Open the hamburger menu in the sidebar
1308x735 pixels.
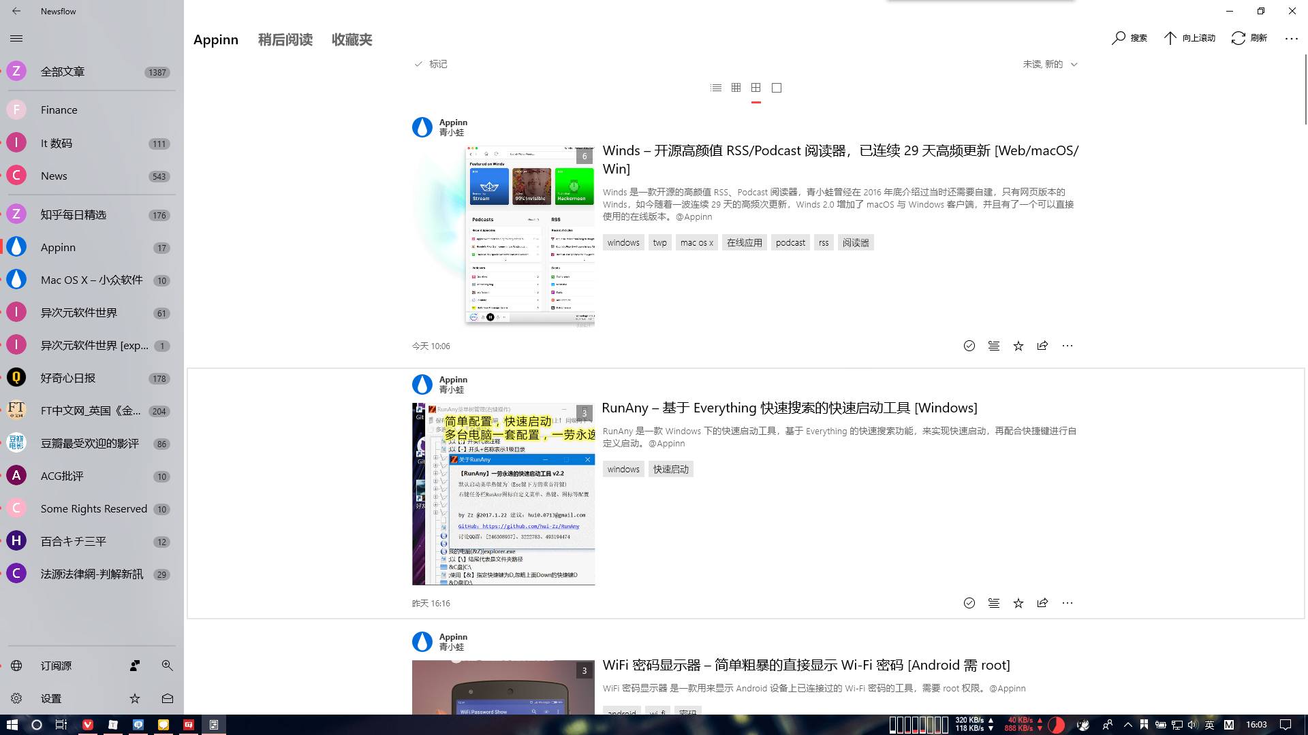click(16, 39)
